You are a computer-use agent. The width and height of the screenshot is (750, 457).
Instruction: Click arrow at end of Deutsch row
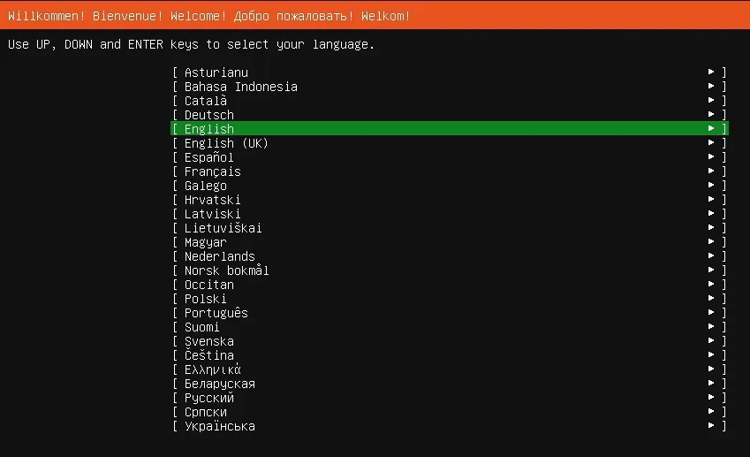tap(711, 114)
